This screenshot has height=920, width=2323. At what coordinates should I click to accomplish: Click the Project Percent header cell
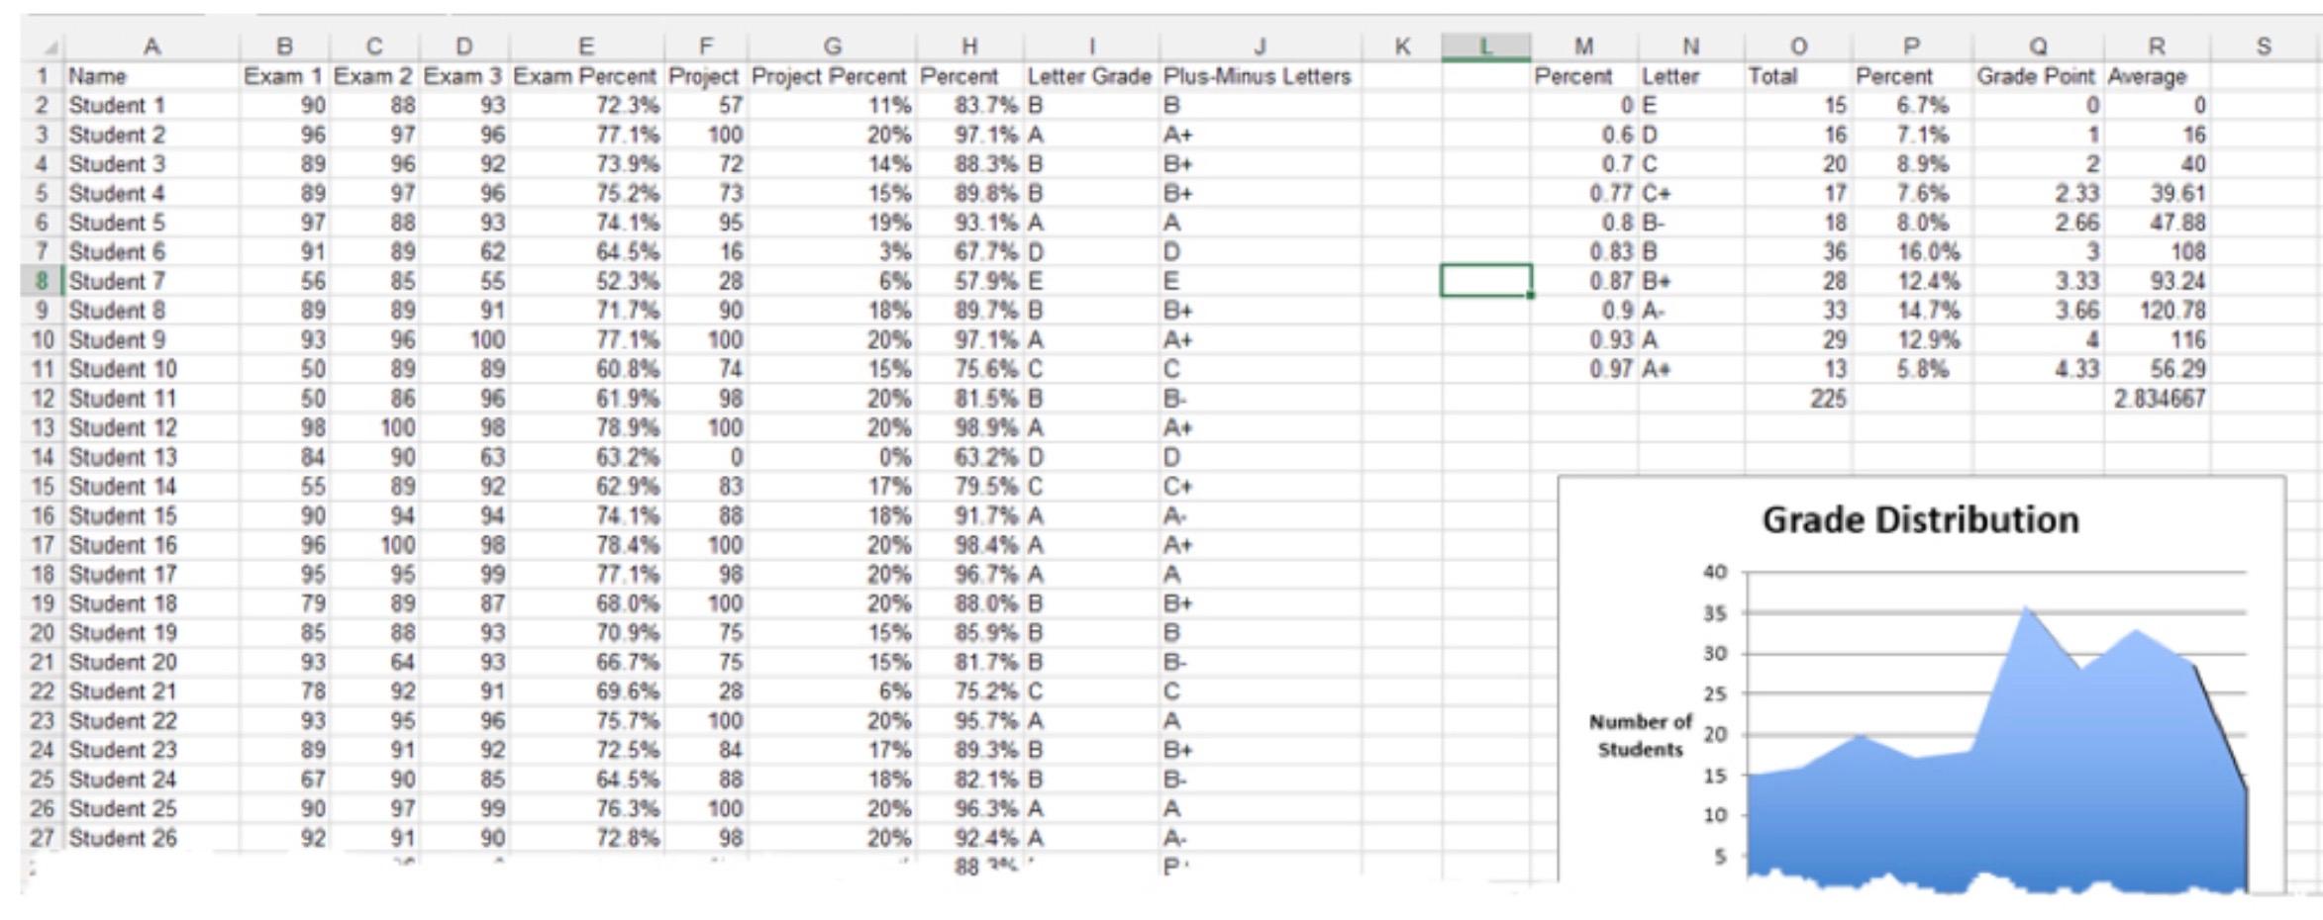coord(830,76)
